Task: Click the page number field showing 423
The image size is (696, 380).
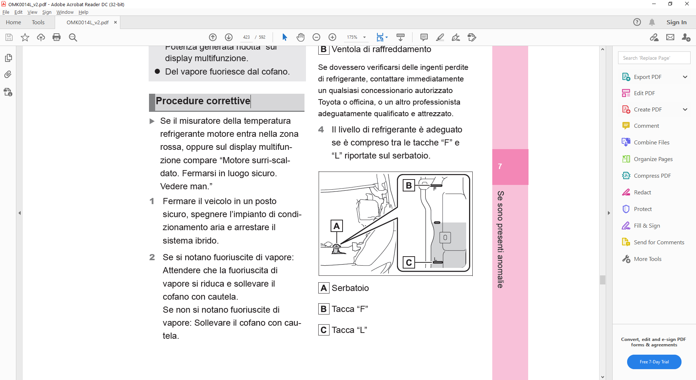Action: [246, 37]
